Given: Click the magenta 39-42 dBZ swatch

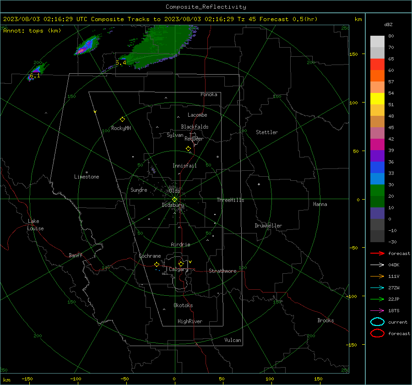Looking at the screenshot, I should click(x=377, y=145).
